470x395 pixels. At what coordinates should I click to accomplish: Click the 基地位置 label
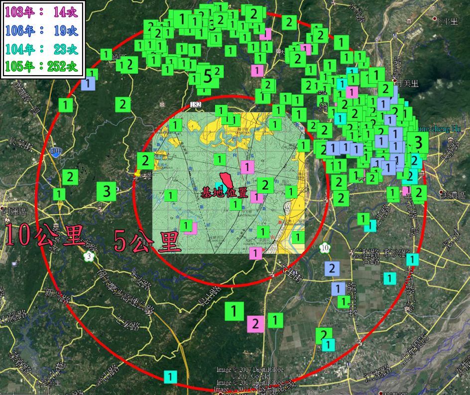pyautogui.click(x=225, y=193)
